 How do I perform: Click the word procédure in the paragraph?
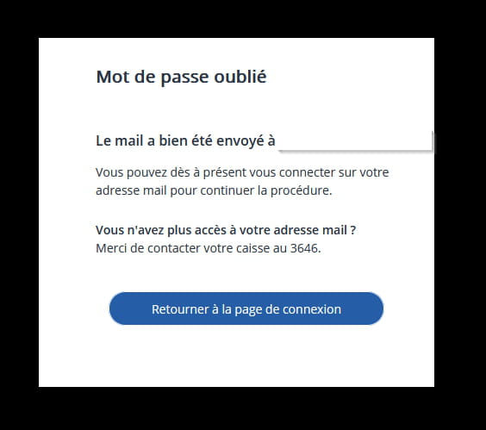click(302, 190)
